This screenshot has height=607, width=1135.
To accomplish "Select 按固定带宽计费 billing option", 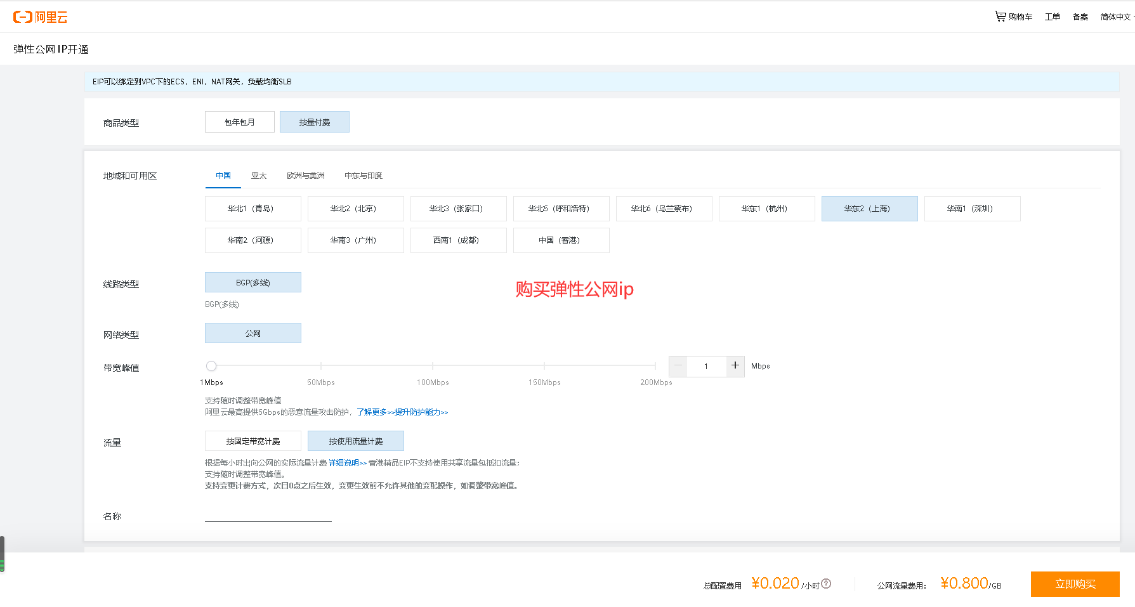I will click(x=253, y=441).
